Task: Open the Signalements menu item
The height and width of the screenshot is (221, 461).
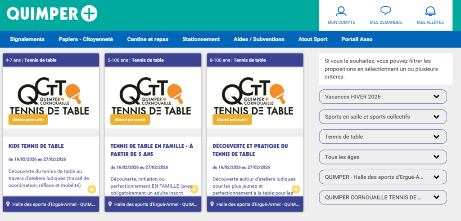Action: tap(27, 39)
